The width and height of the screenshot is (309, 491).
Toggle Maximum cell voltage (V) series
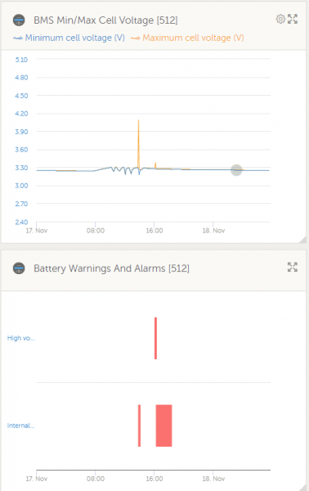pyautogui.click(x=193, y=38)
